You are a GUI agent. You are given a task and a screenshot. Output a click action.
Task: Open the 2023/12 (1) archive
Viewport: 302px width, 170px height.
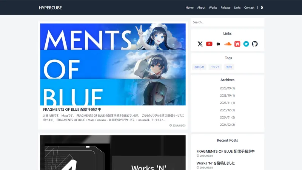pos(228,110)
